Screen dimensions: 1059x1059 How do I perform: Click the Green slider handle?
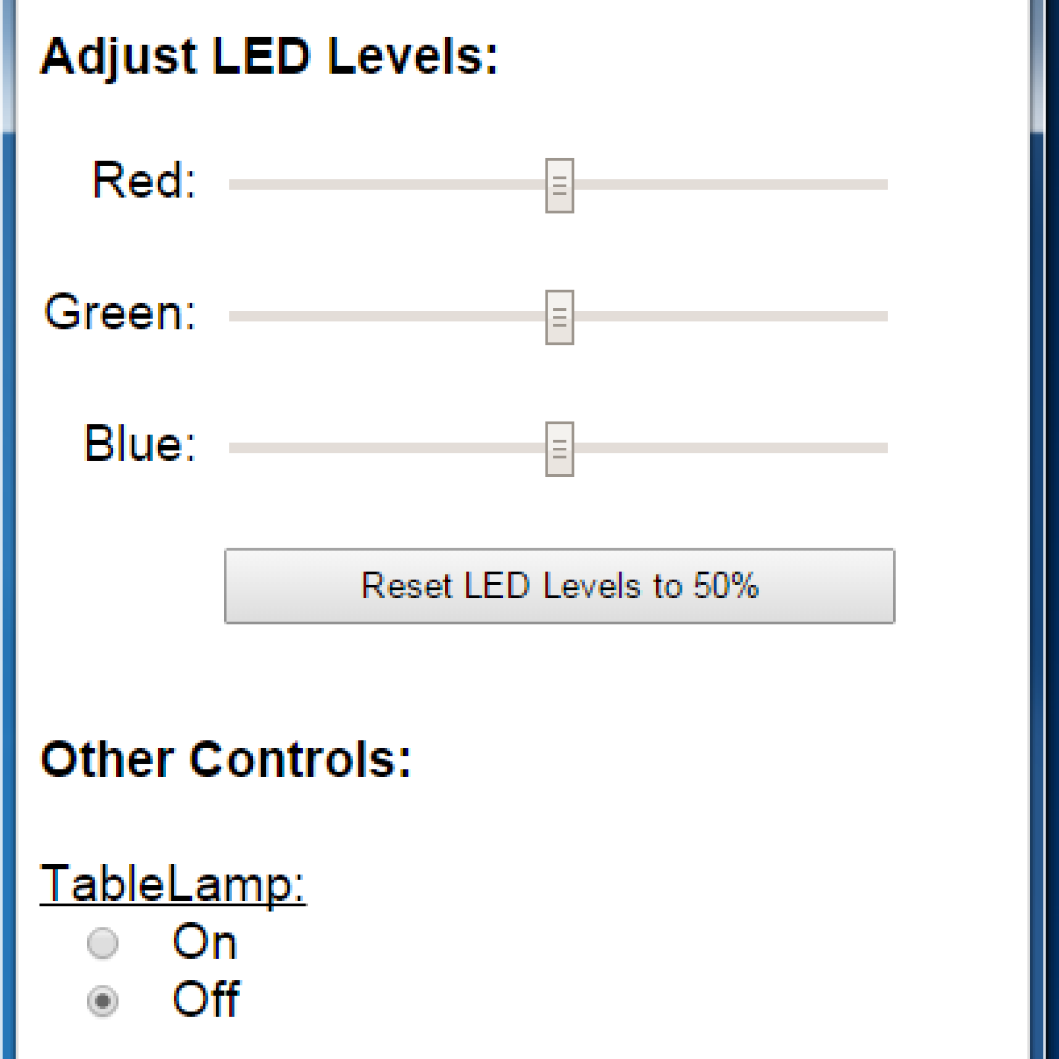point(559,317)
